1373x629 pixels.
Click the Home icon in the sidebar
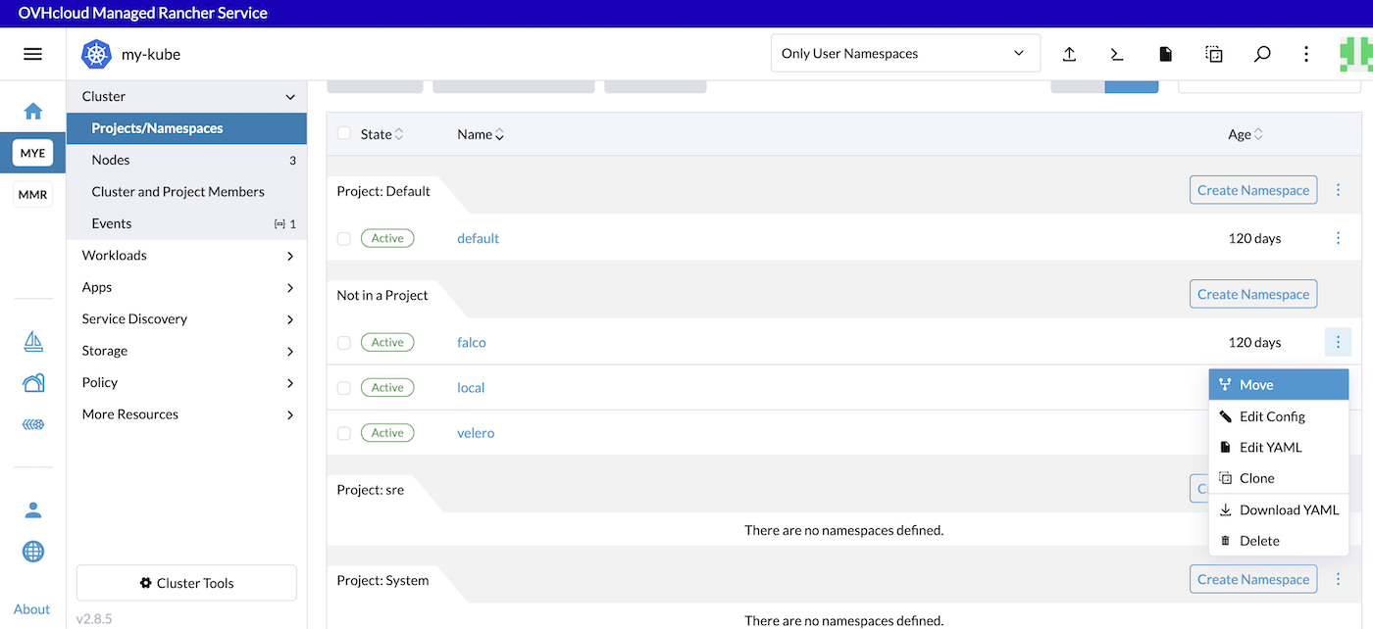[x=32, y=112]
